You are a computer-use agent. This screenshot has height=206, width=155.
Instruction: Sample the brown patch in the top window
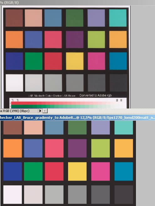[14, 18]
